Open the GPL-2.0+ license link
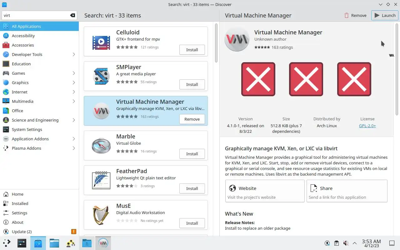The height and width of the screenshot is (250, 400). 367,126
